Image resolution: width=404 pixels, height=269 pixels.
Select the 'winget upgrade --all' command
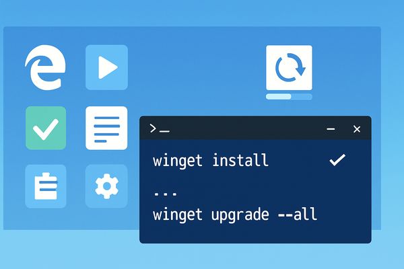235,215
